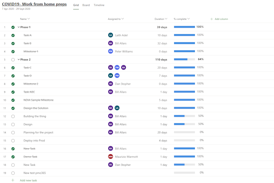Switch to the Board tab
274x183 pixels.
click(86, 5)
